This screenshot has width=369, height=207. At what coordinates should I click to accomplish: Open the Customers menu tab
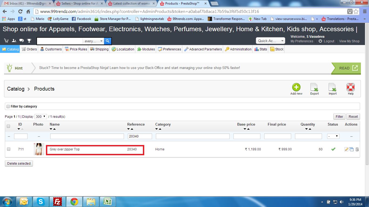(51, 49)
